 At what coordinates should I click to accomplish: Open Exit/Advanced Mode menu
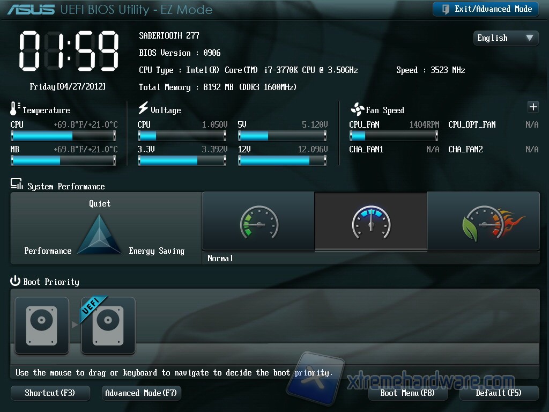pos(486,9)
